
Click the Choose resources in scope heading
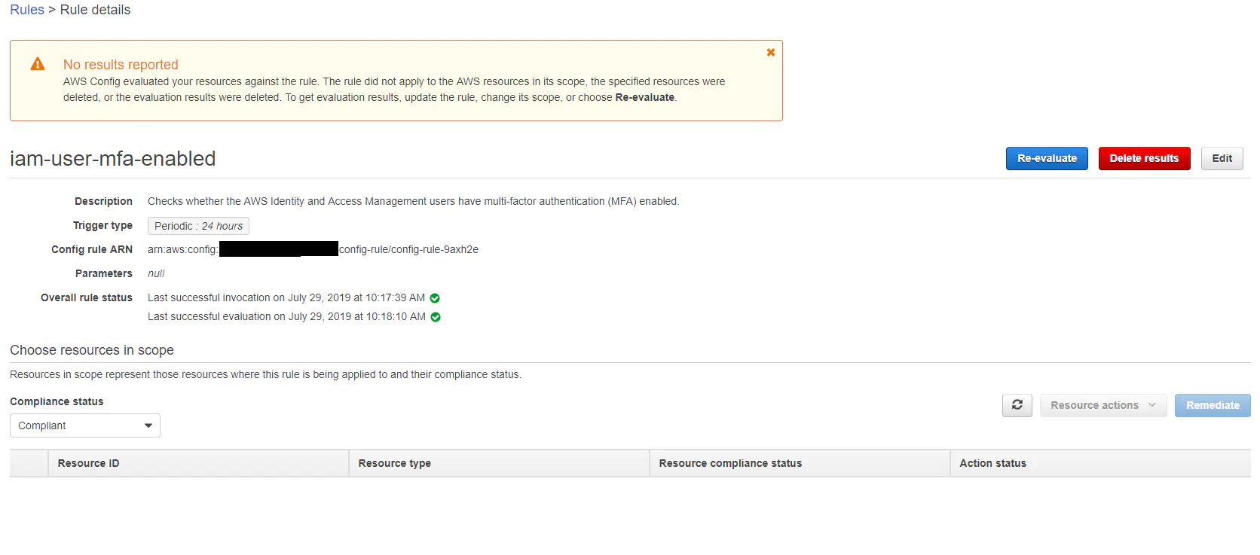click(92, 350)
